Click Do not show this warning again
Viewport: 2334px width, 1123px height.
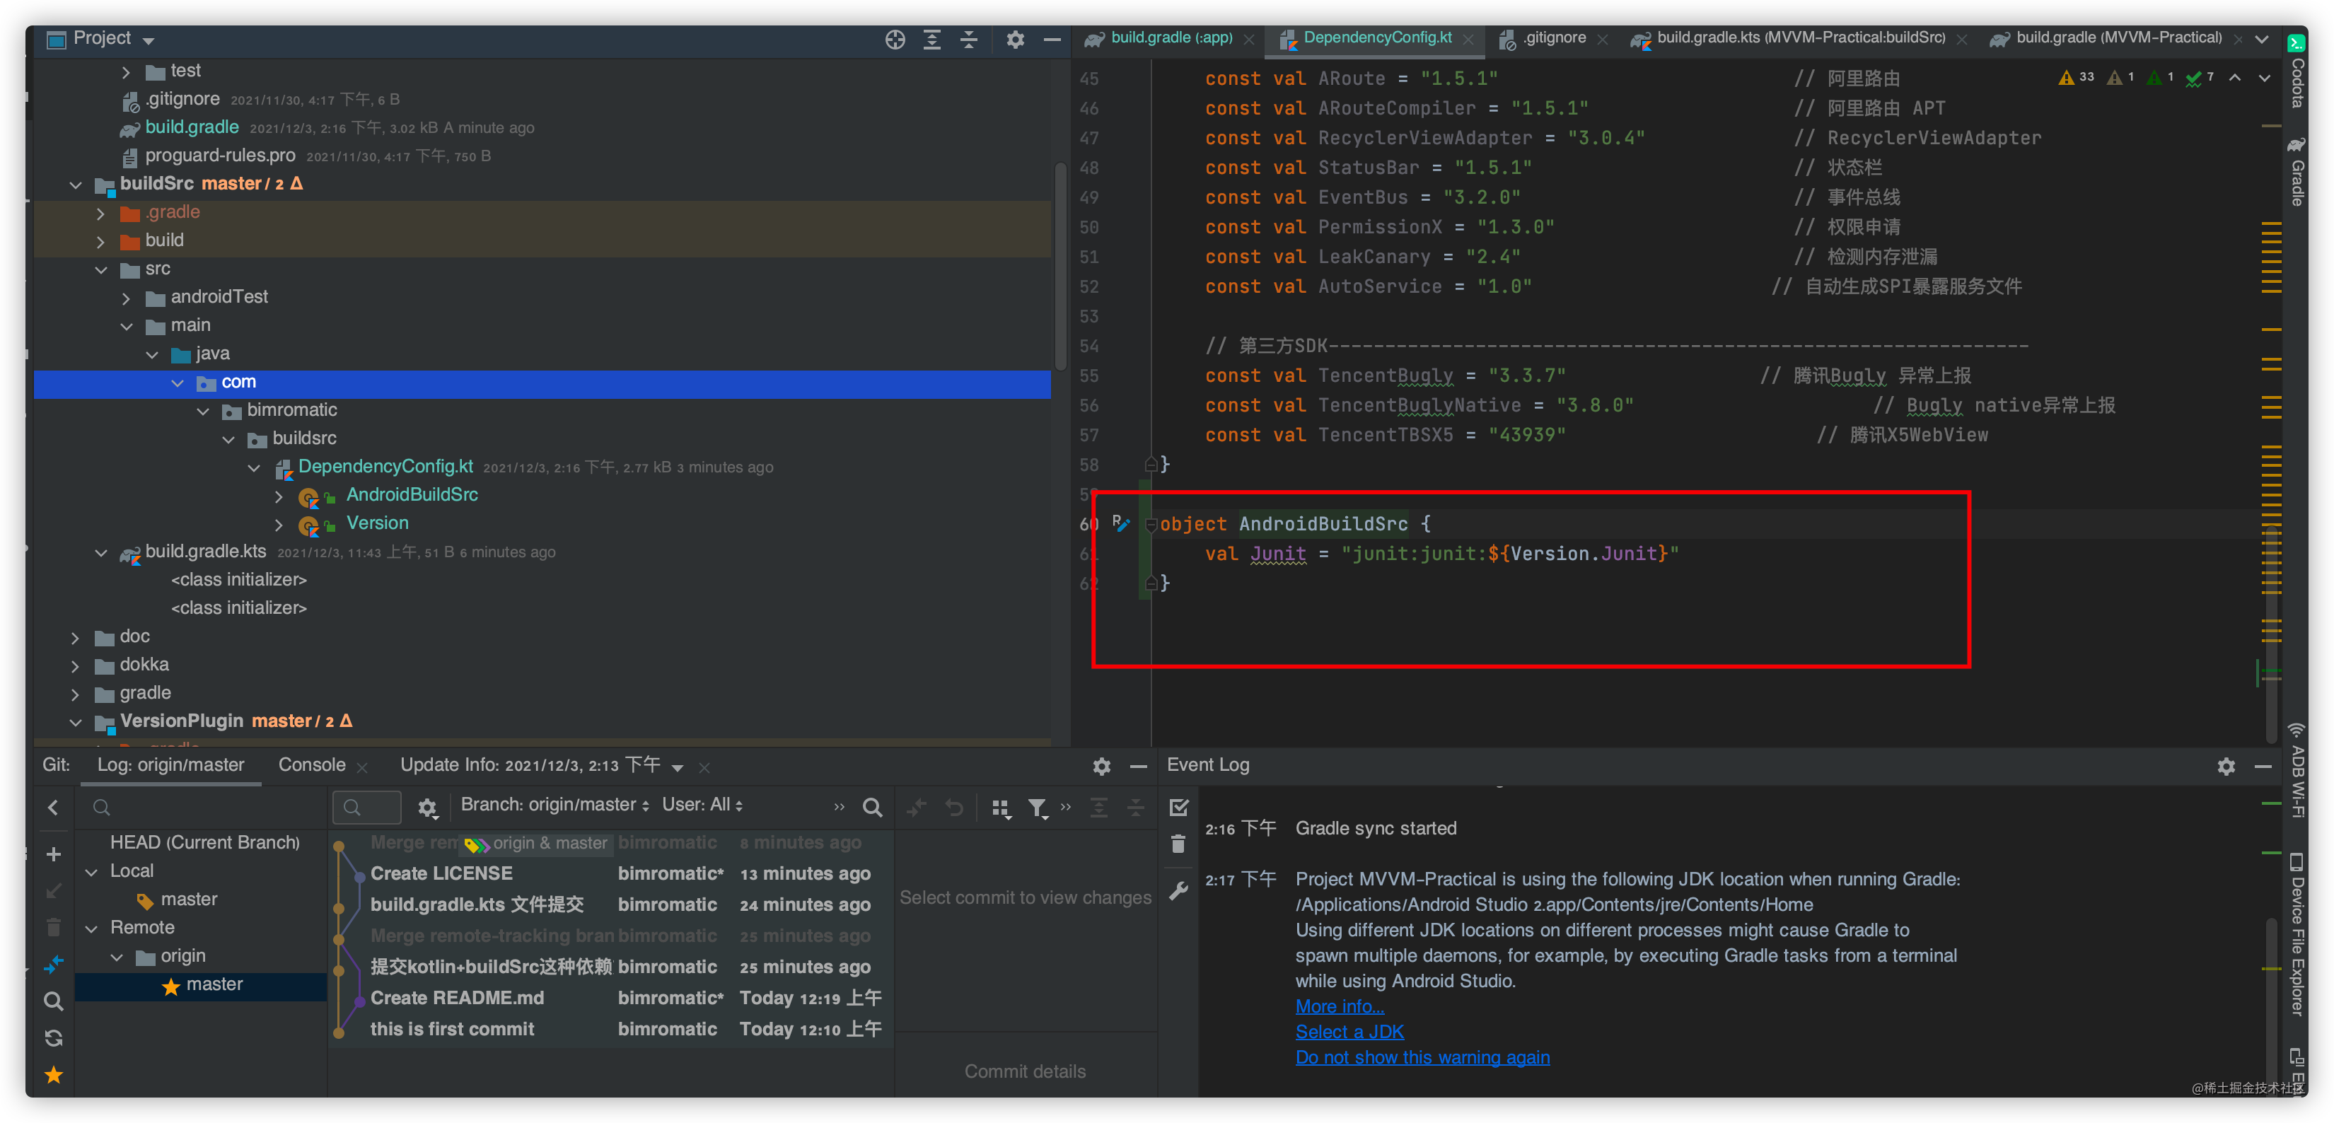[1422, 1057]
